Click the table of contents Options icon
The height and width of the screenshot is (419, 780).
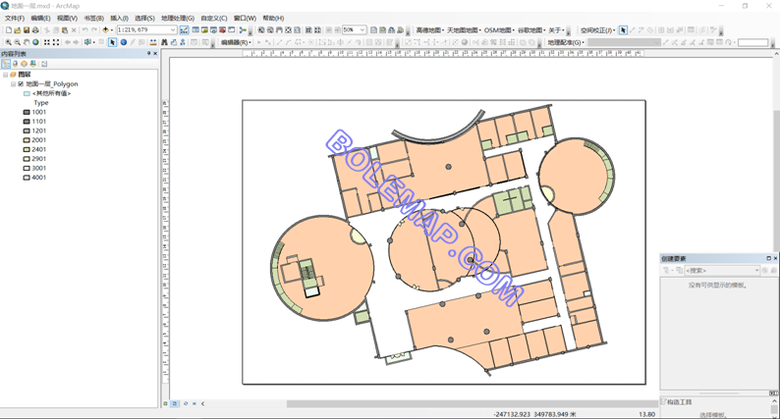[44, 64]
